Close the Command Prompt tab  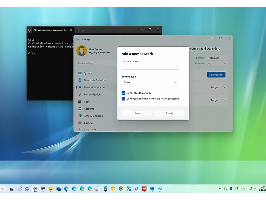(x=71, y=30)
